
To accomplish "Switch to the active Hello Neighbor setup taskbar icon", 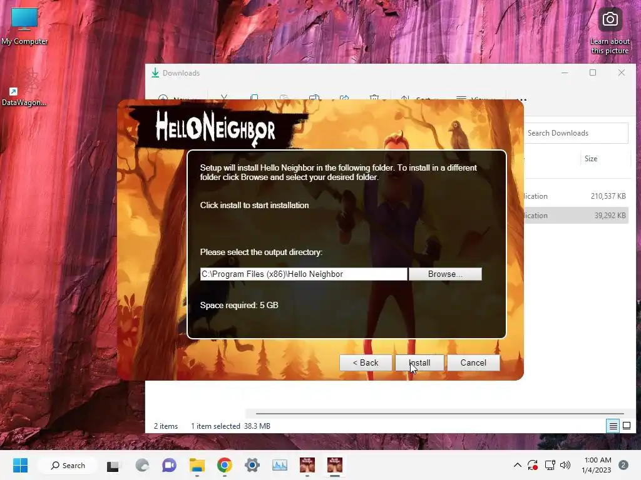I will pyautogui.click(x=335, y=465).
